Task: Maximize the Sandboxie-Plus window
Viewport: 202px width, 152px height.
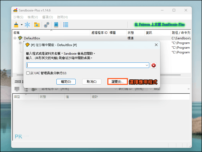Action: click(x=174, y=10)
